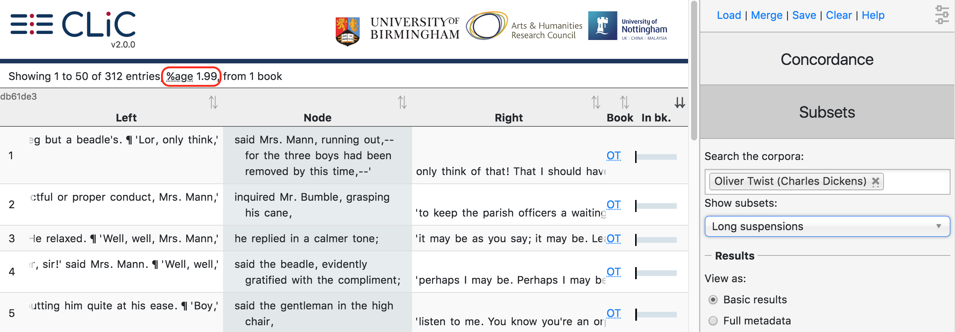
Task: Open the settings sliders icon
Action: (942, 15)
